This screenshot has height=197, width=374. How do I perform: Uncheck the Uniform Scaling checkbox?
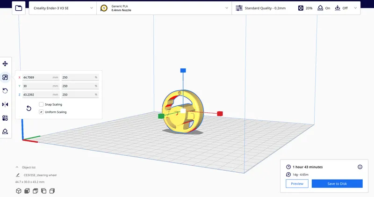pyautogui.click(x=41, y=112)
